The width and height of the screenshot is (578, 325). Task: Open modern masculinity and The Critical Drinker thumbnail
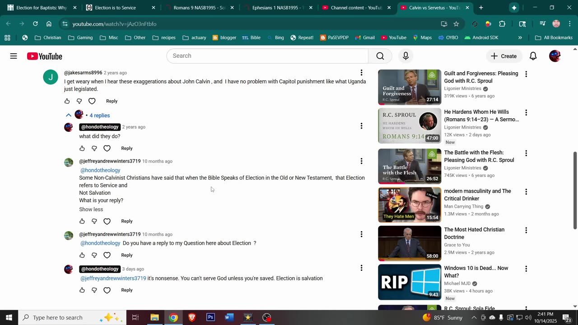pos(410,205)
